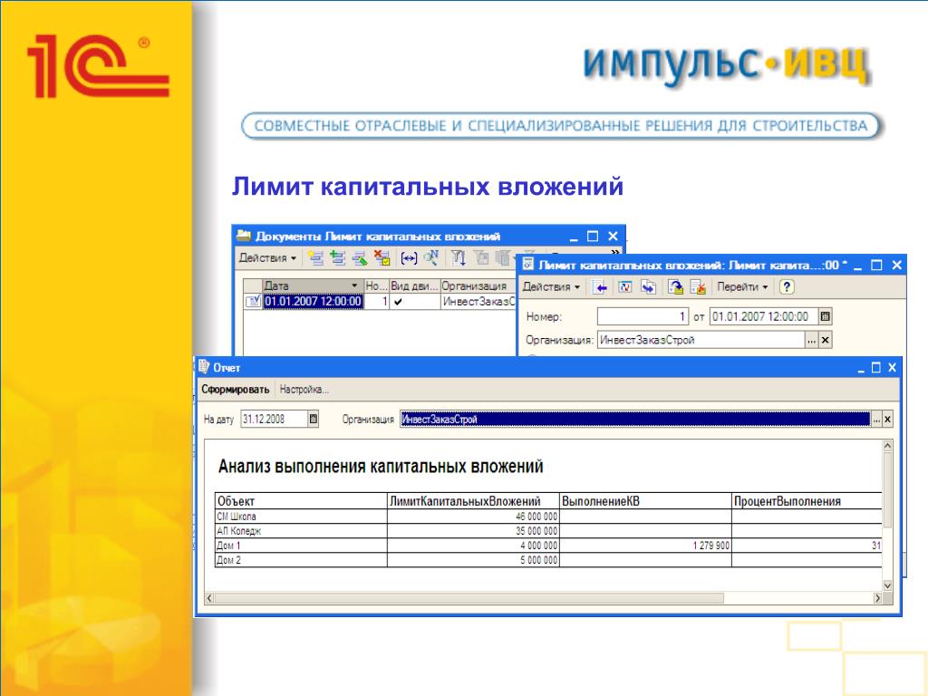Image resolution: width=928 pixels, height=696 pixels.
Task: Click the help question mark icon
Action: (787, 287)
